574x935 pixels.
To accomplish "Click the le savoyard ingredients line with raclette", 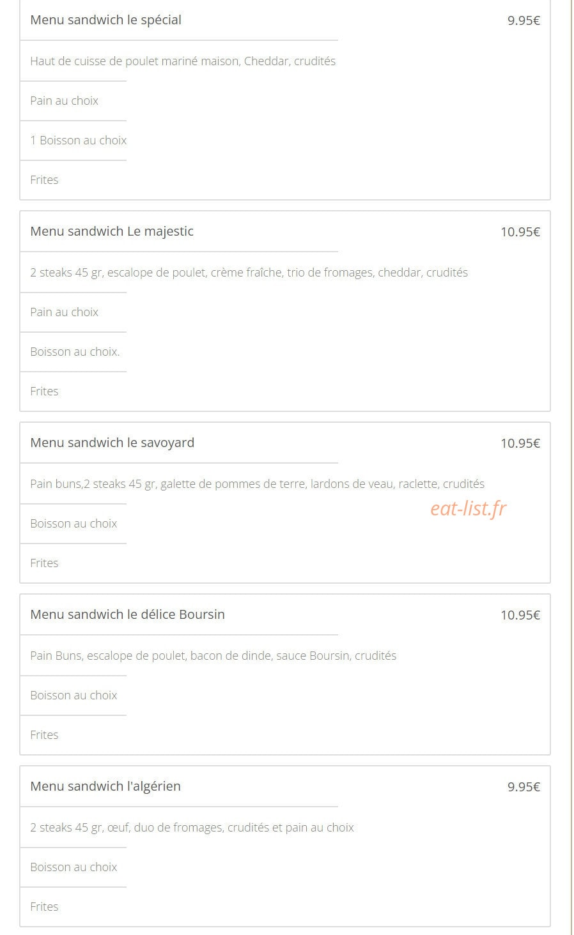I will click(x=257, y=484).
